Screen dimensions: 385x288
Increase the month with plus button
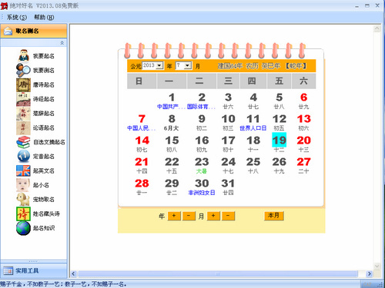213,216
